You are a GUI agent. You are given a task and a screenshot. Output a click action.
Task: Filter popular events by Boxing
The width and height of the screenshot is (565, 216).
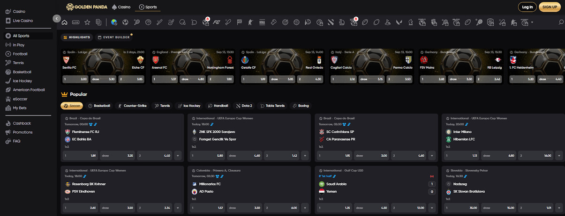(x=301, y=106)
